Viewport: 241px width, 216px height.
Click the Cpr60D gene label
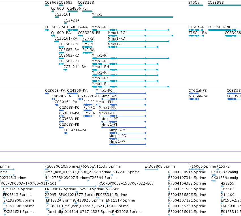57,8
